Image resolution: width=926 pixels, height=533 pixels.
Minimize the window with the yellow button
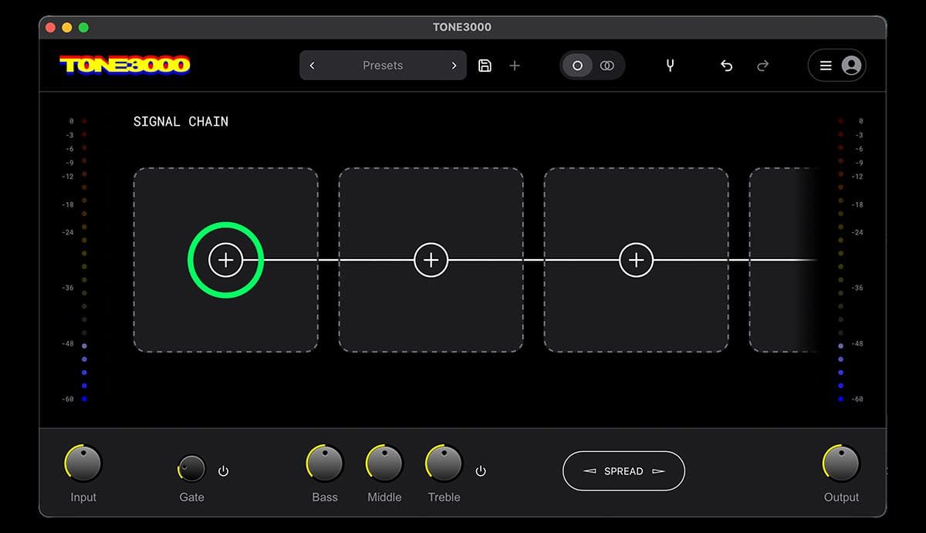67,27
